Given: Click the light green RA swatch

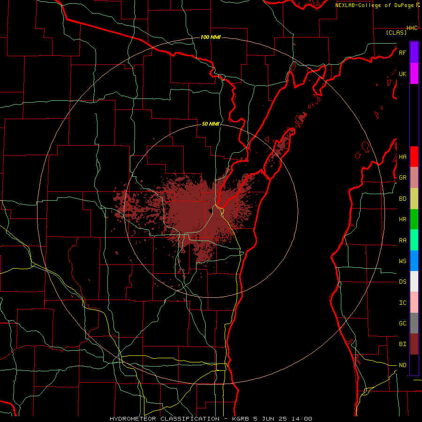Looking at the screenshot, I should click(x=414, y=240).
